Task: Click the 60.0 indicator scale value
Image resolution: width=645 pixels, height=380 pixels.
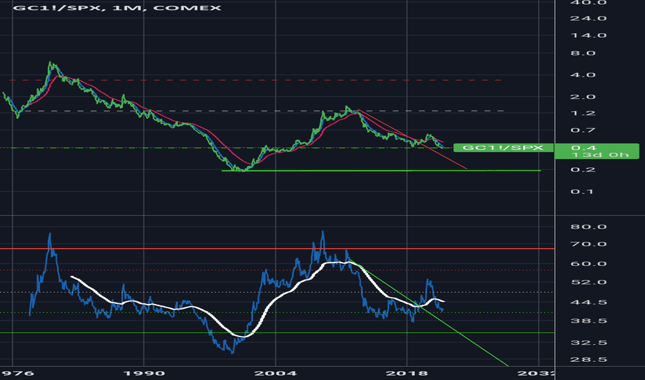Action: pos(588,264)
